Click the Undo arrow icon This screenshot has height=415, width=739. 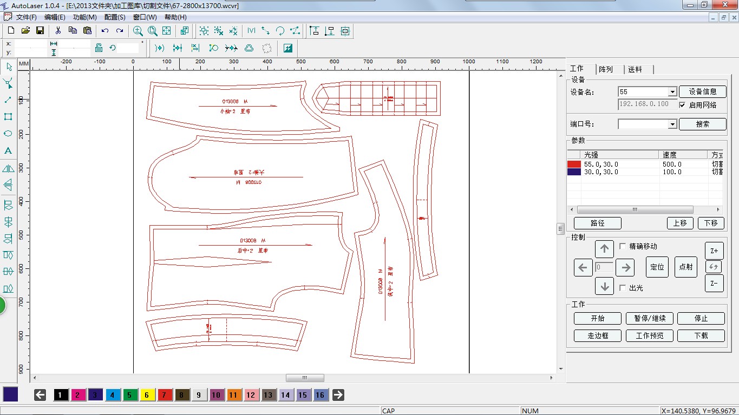point(105,31)
